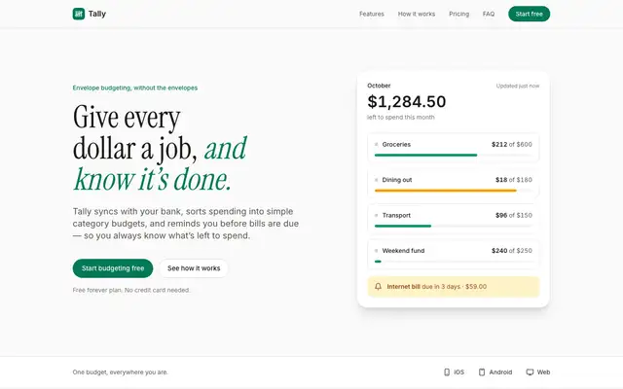Click the Give every dollar a job headline
The image size is (623, 389).
pos(160,148)
